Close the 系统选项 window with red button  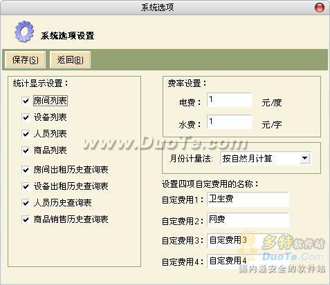pos(320,8)
